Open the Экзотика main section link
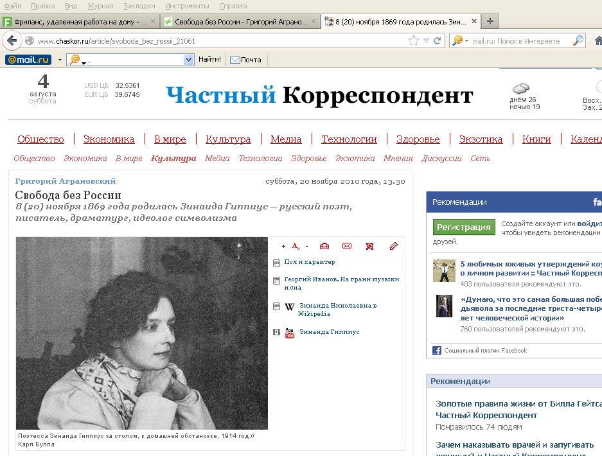The image size is (602, 456). [x=481, y=139]
